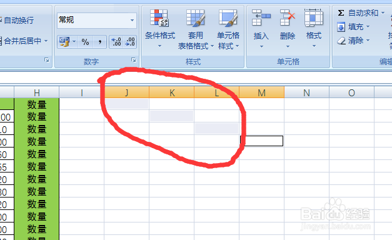Click the Delete cells (删除) icon

(288, 17)
